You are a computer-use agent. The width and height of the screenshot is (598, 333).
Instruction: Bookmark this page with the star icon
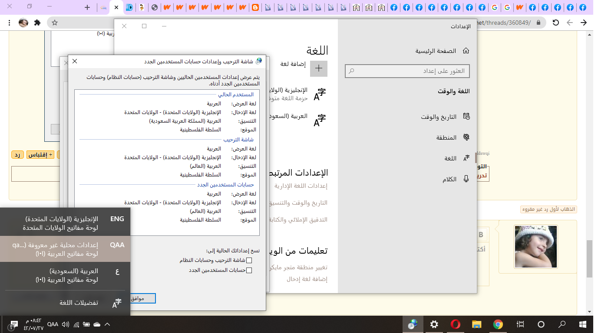[55, 23]
